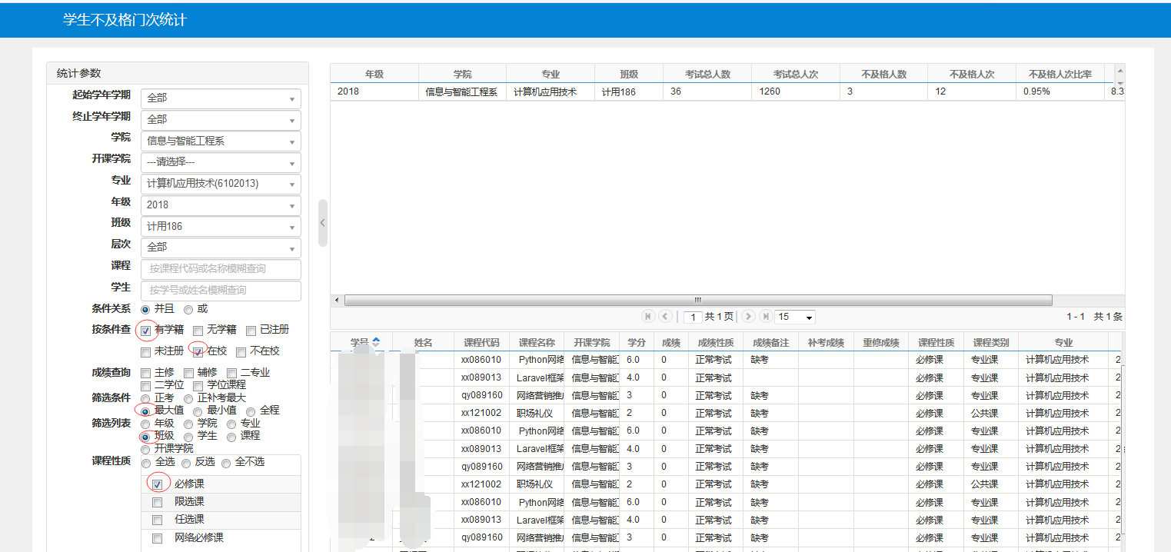Enable the 限选课 course type checkbox
Viewport: 1171px width, 552px height.
158,502
